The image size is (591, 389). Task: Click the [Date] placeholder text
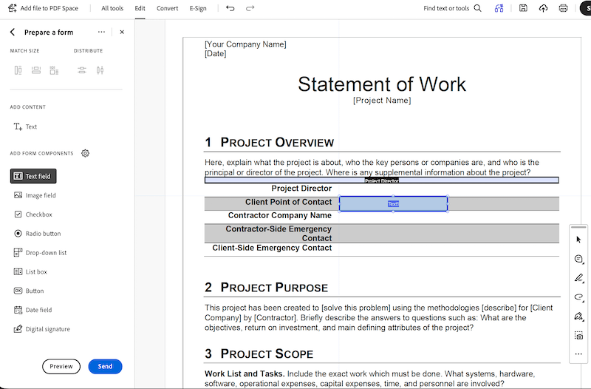click(x=216, y=54)
